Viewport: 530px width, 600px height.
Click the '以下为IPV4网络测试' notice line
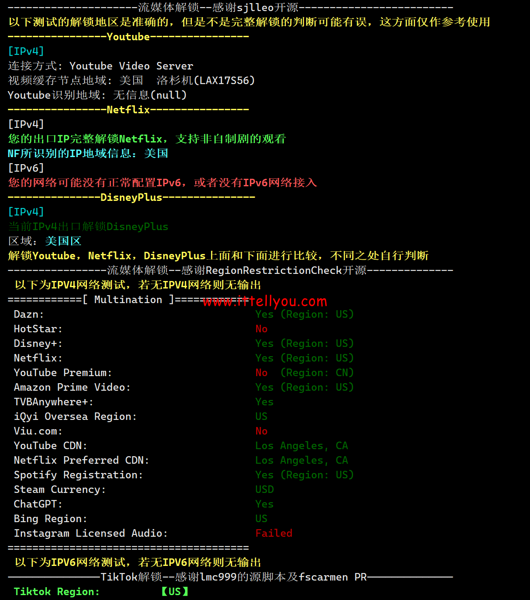[x=138, y=285]
